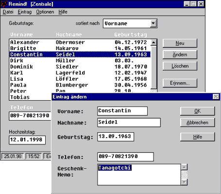Click the Nachname column header
The height and width of the screenshot is (194, 221).
[69, 35]
